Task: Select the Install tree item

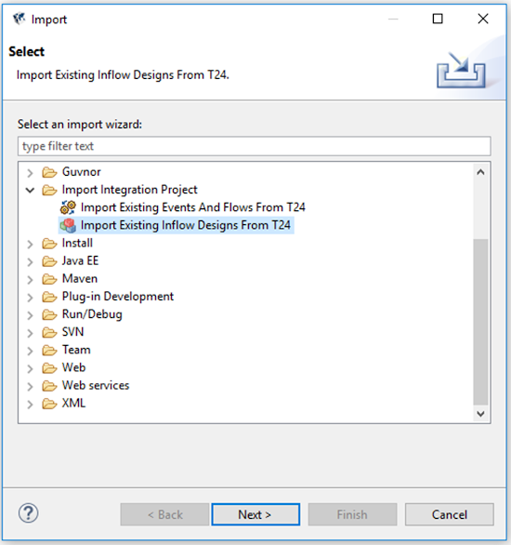Action: tap(77, 243)
